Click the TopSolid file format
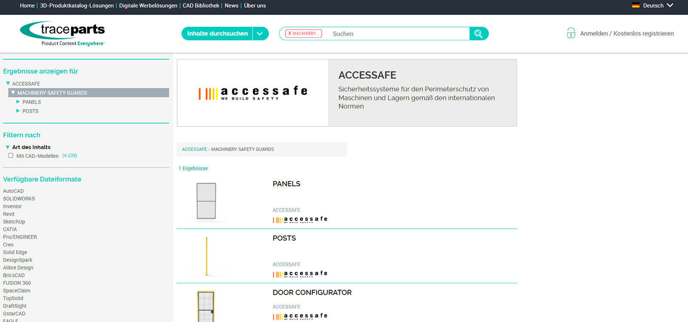The width and height of the screenshot is (688, 322). [13, 298]
